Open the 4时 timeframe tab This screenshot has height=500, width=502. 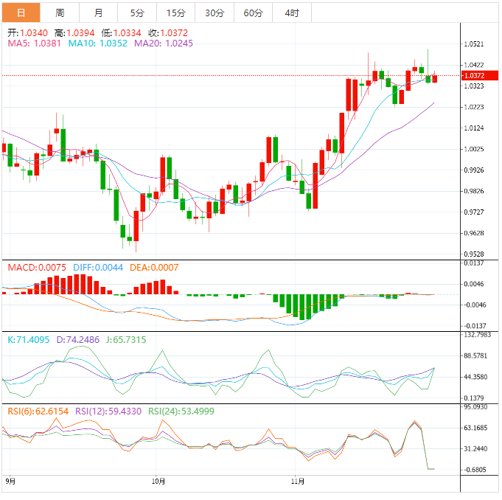292,13
